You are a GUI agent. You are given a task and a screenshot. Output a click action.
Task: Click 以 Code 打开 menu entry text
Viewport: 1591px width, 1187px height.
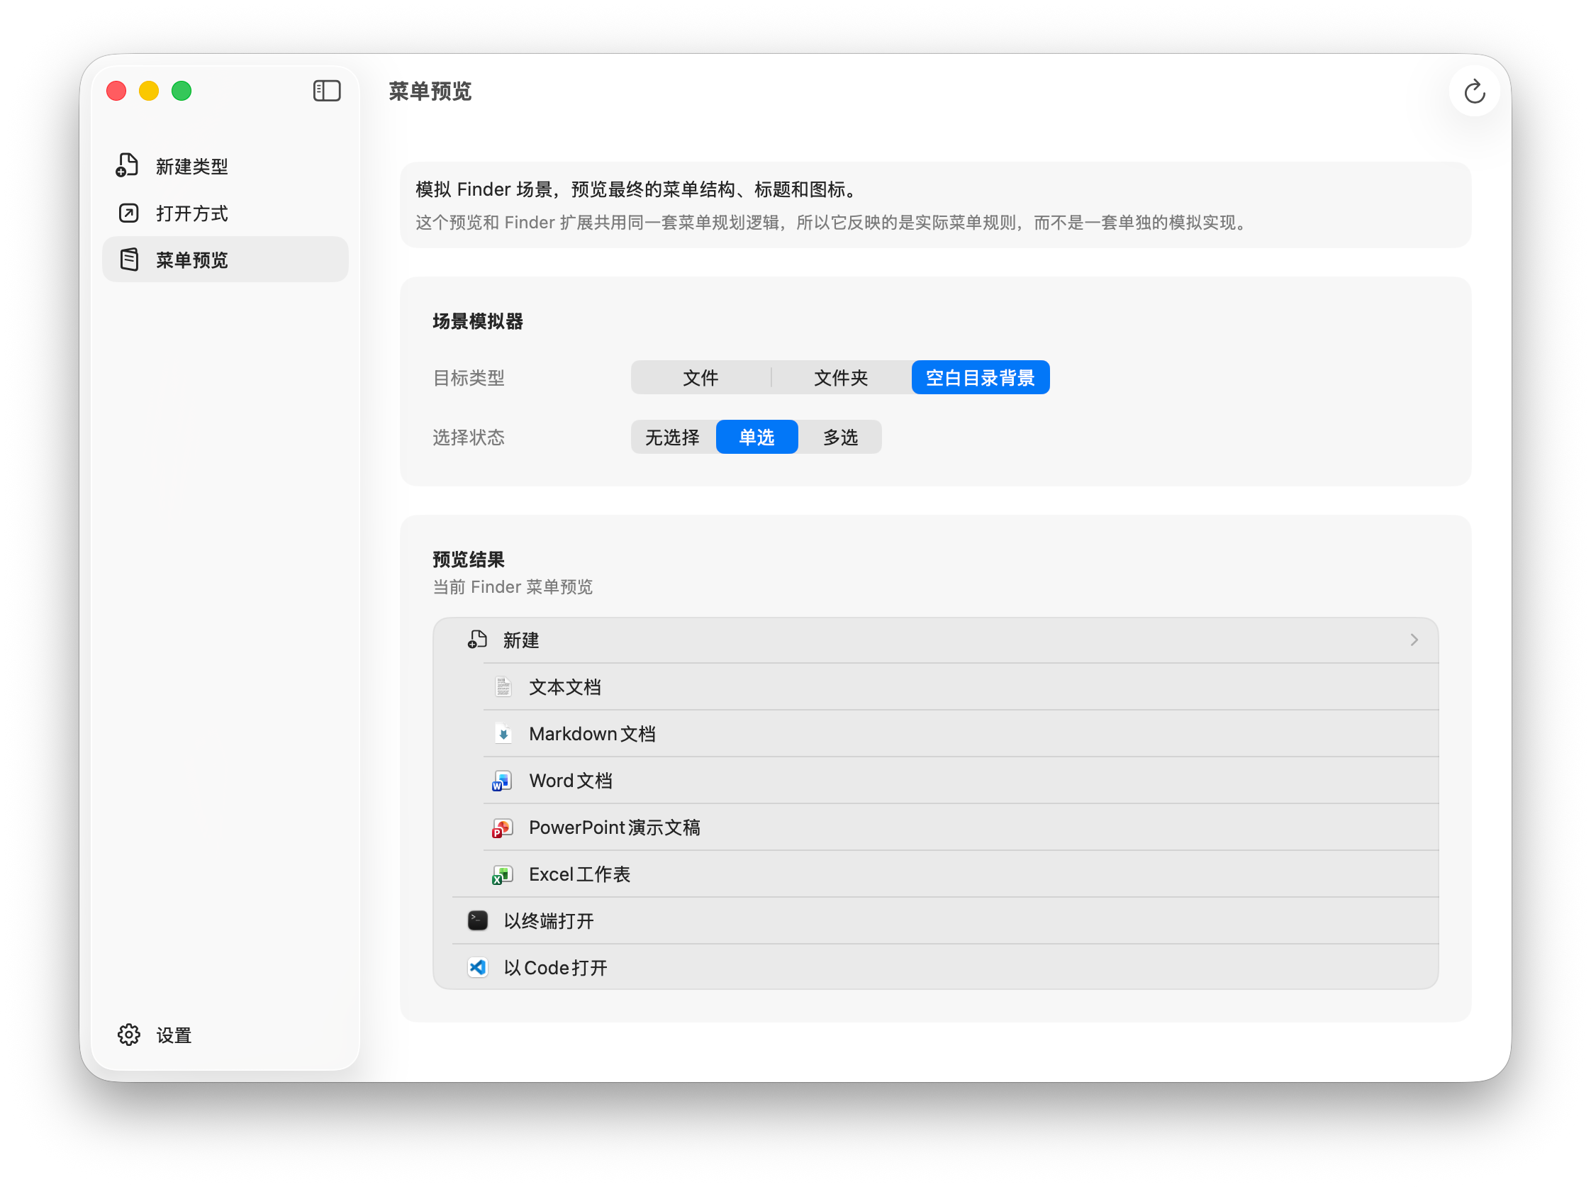pyautogui.click(x=555, y=967)
